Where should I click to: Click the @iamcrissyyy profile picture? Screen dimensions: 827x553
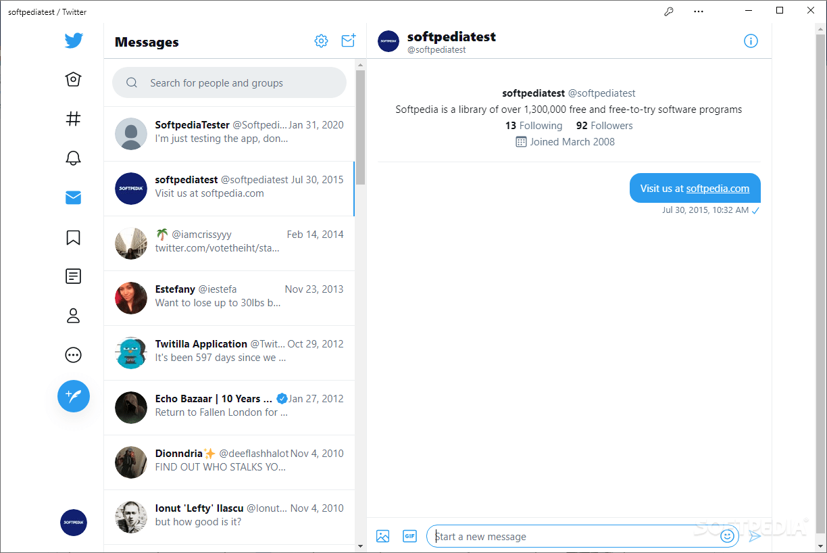coord(131,243)
